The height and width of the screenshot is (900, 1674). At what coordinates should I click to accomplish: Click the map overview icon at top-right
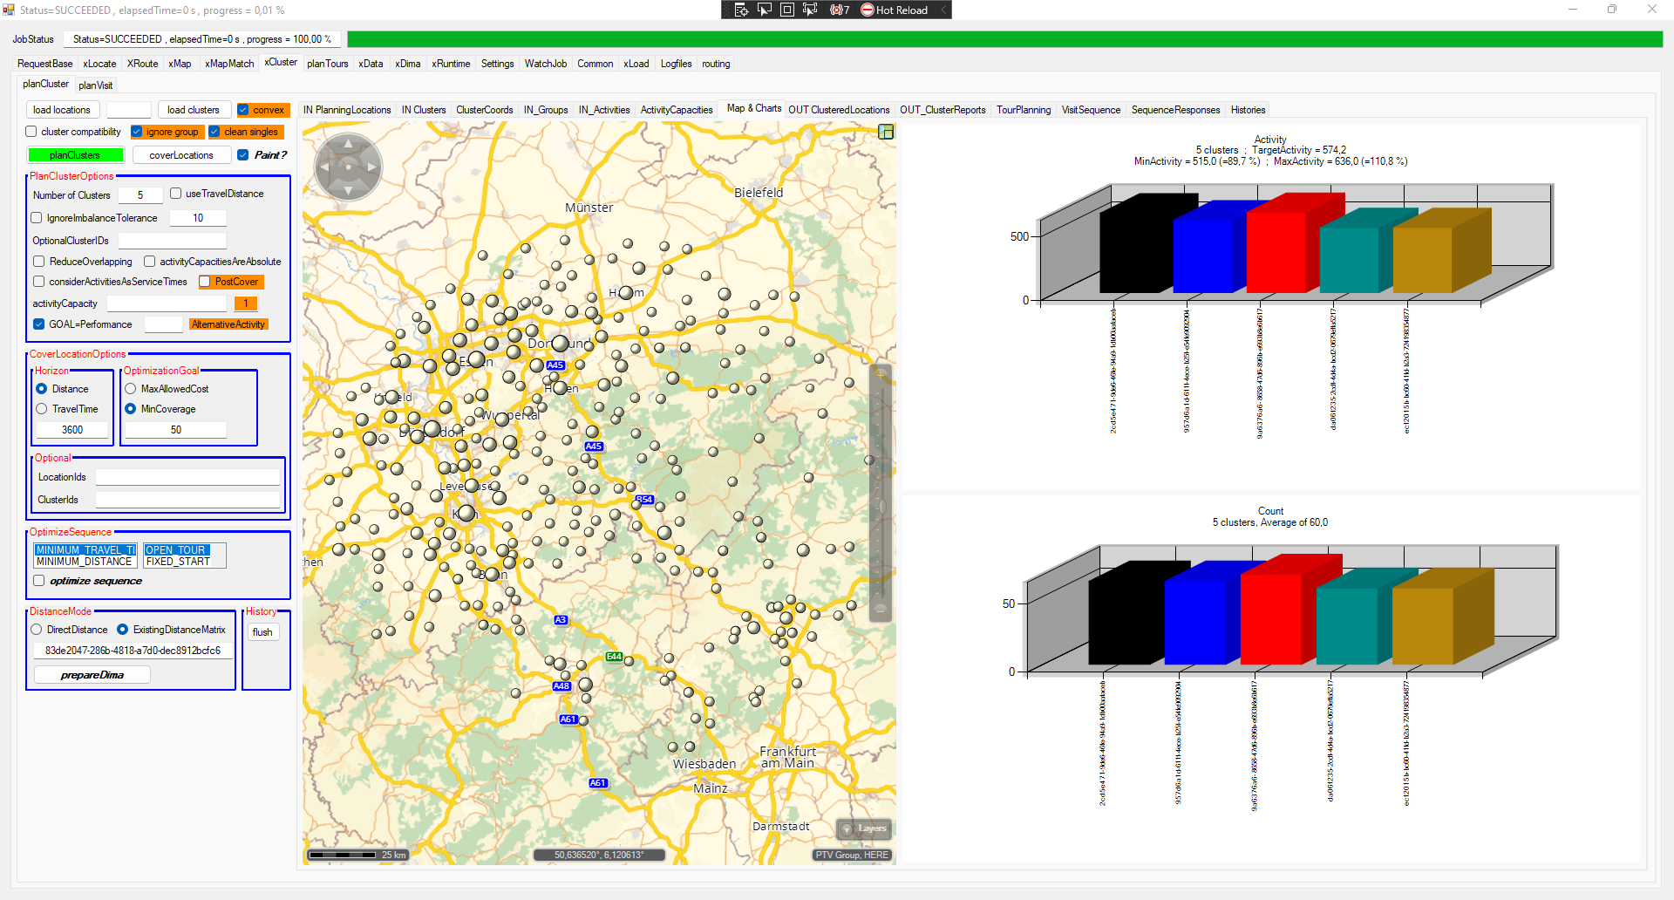click(886, 132)
